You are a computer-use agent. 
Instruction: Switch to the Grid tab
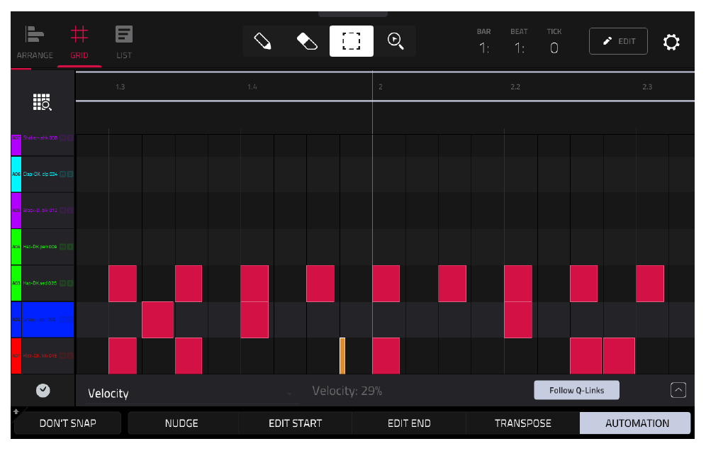79,42
